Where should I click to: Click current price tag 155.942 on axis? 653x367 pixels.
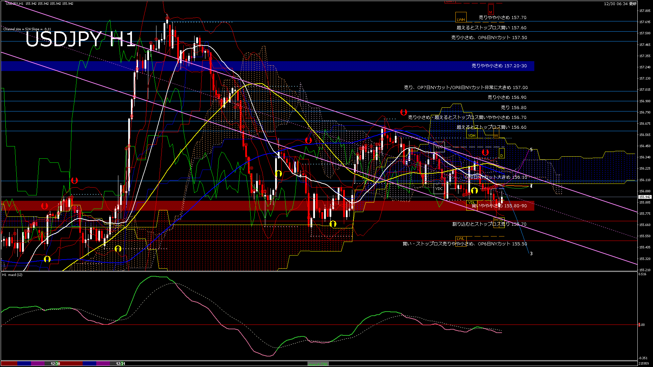coord(644,197)
